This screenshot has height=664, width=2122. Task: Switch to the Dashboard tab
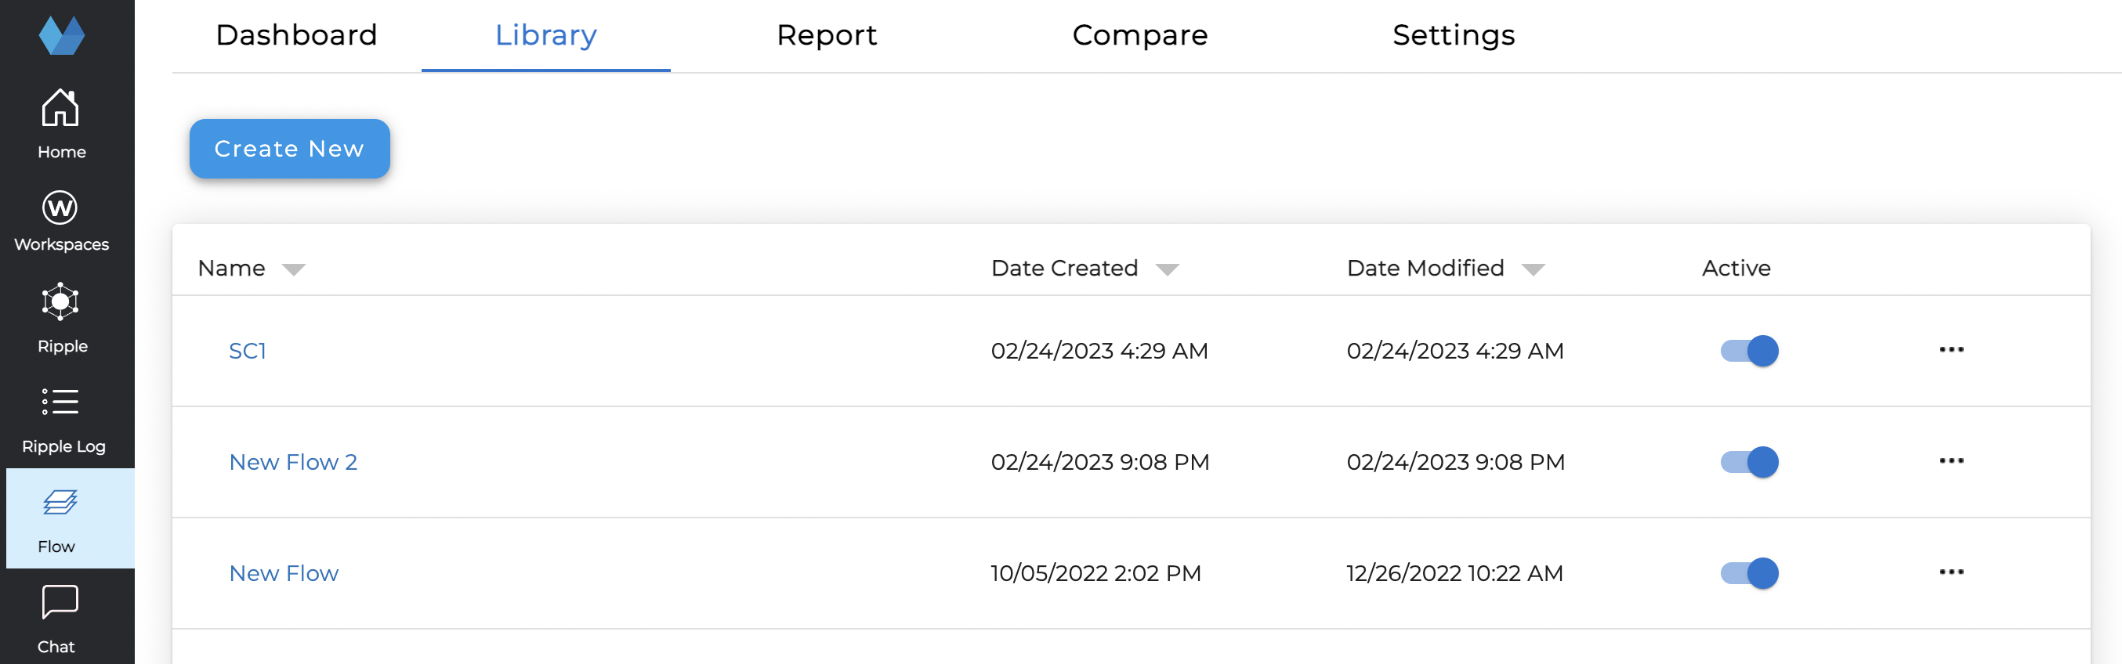click(x=296, y=35)
